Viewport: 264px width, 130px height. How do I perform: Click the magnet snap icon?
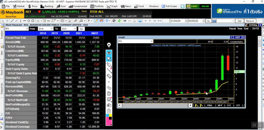click(x=101, y=21)
